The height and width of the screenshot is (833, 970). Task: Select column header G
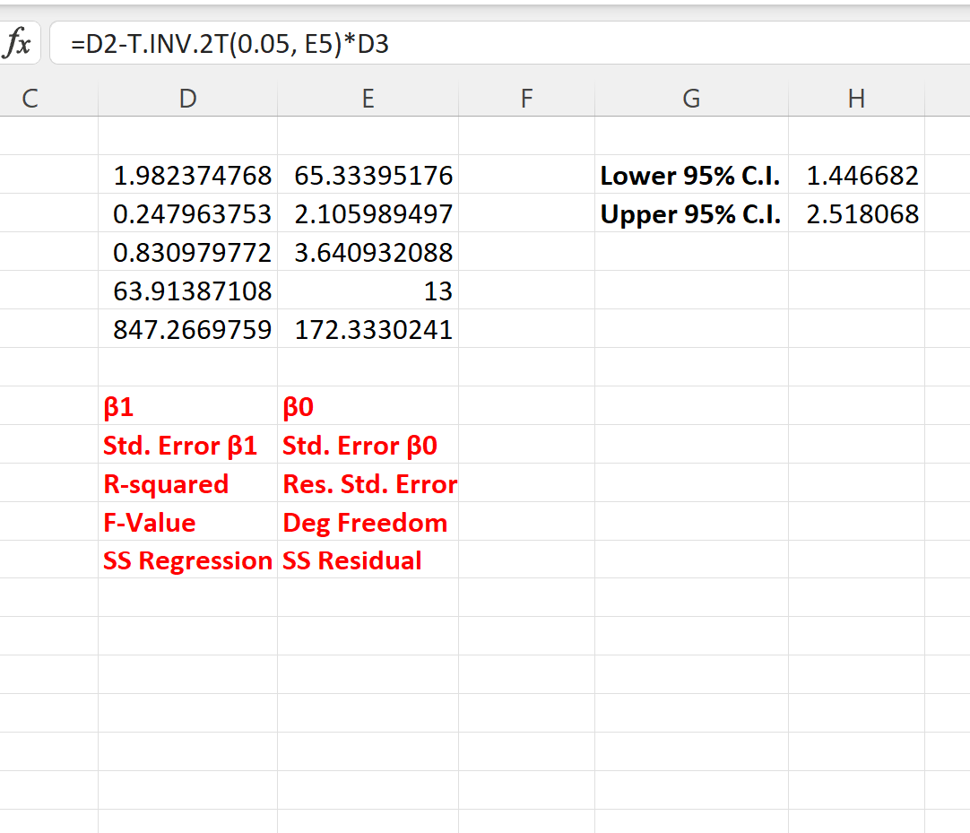click(691, 99)
